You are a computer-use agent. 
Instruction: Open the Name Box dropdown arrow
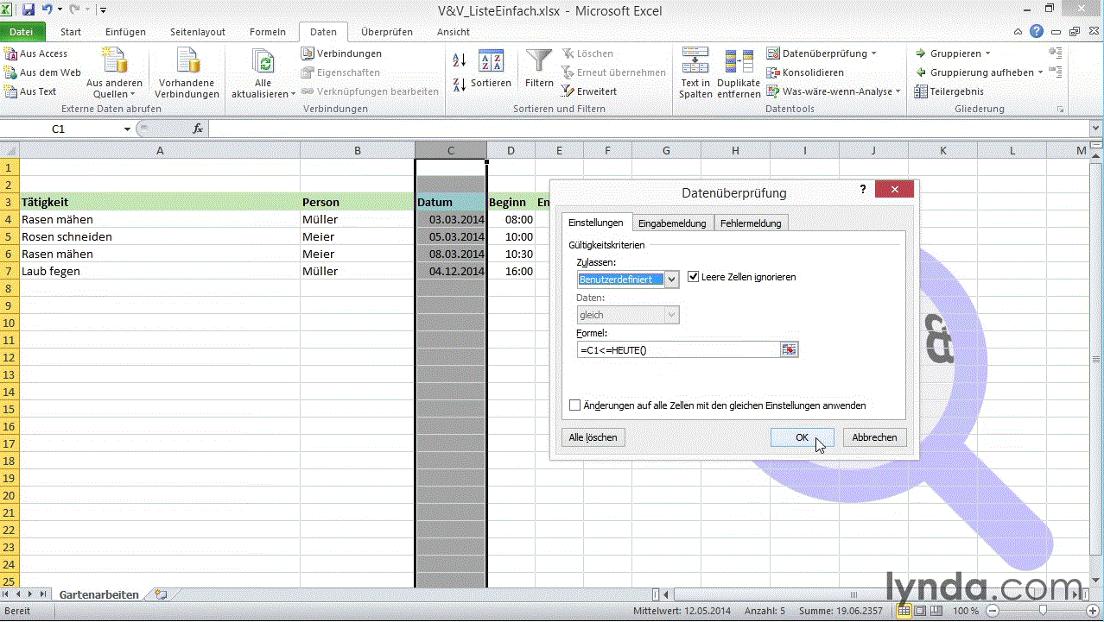click(x=127, y=129)
